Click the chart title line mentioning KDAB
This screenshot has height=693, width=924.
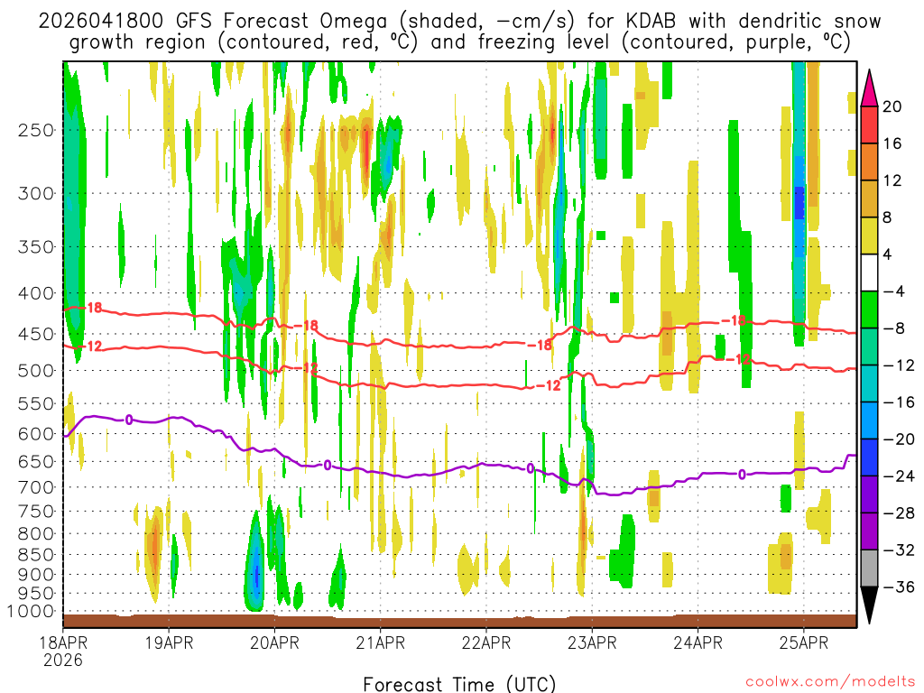pos(459,21)
